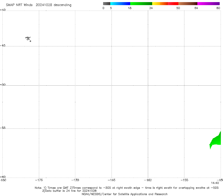
Task: Click the date '20241028' in the title
Action: pyautogui.click(x=44, y=5)
